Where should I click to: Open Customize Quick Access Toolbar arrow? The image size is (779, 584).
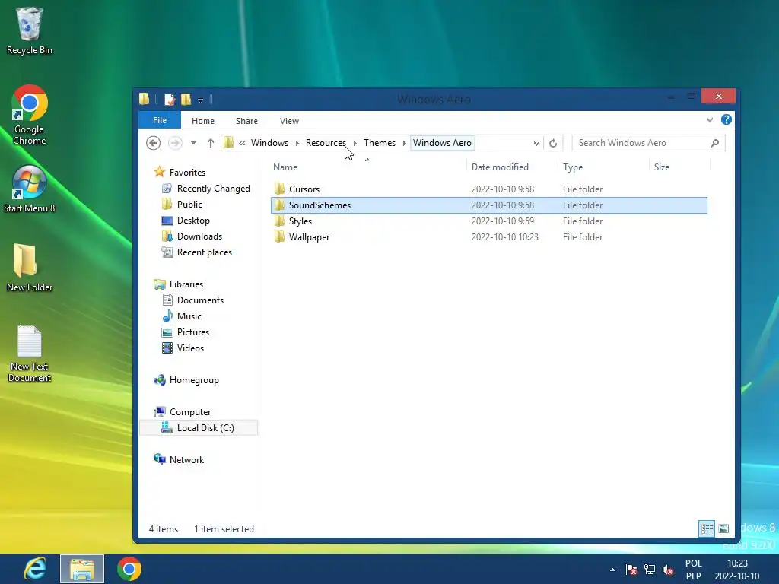point(200,100)
